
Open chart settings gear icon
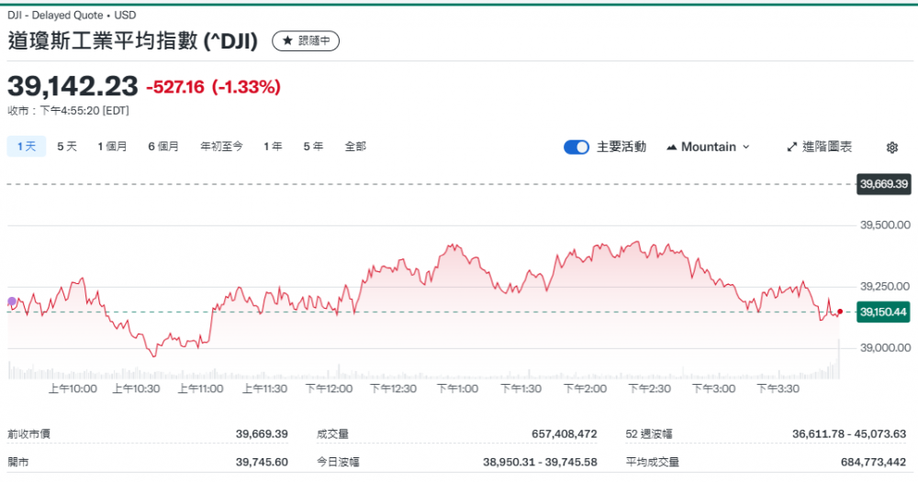click(x=891, y=148)
